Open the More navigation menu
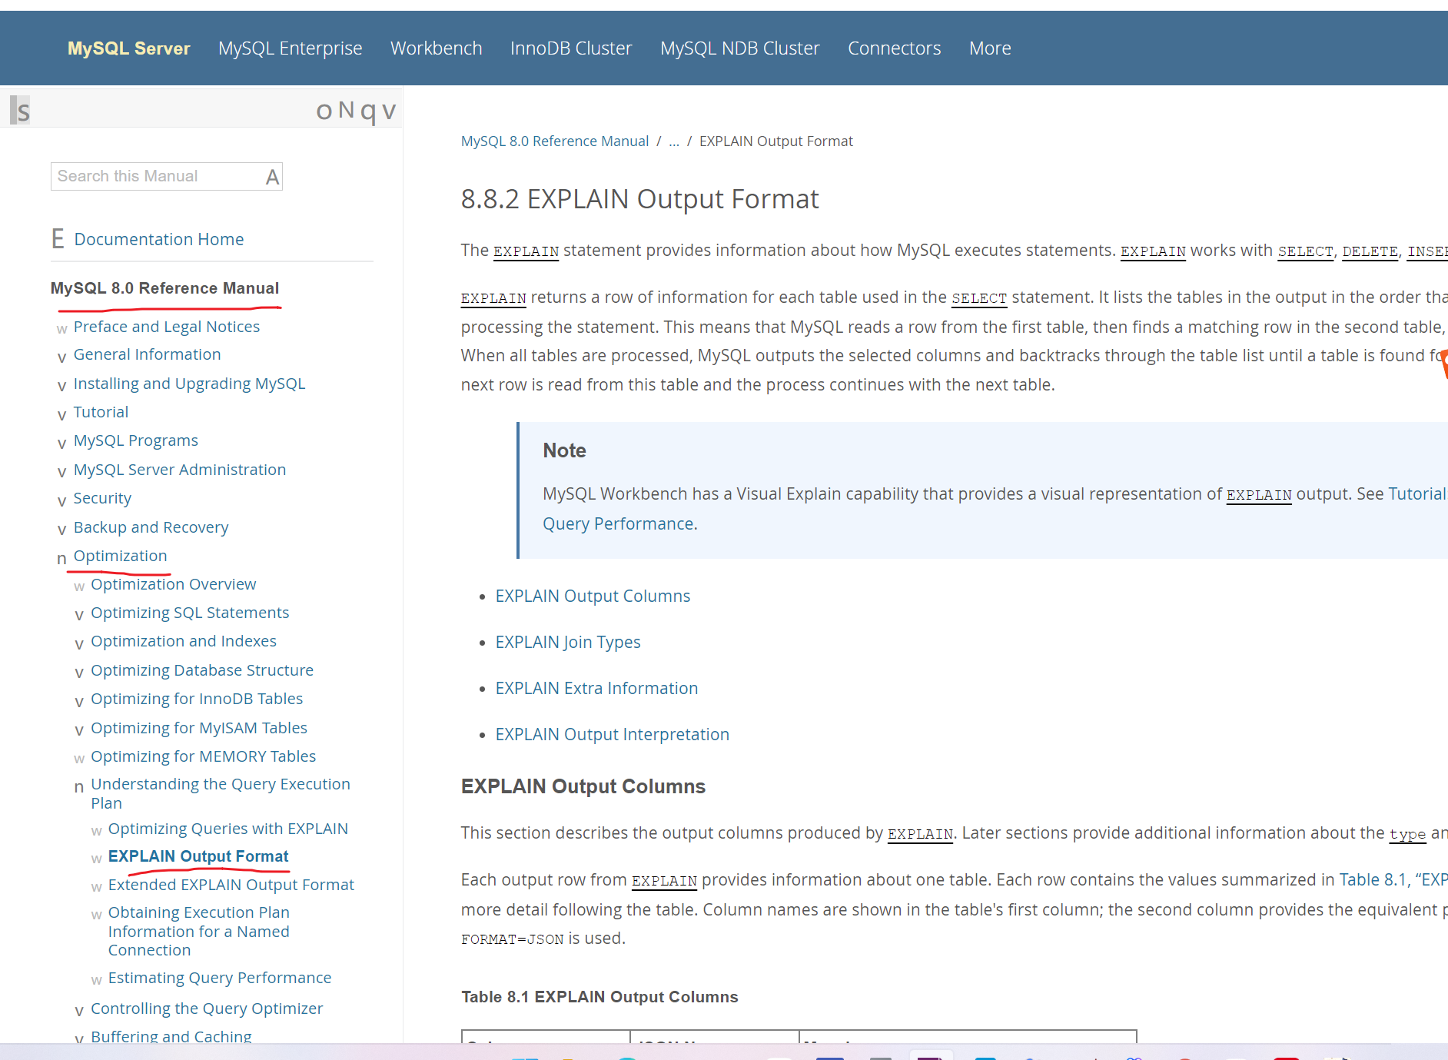 989,48
